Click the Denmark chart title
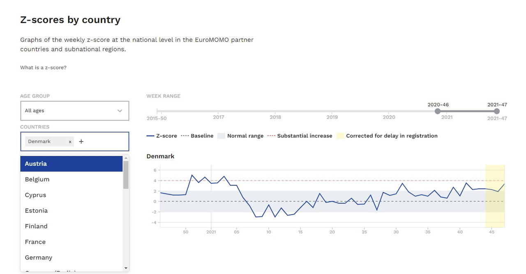Viewport: 526px width, 274px height. pos(160,156)
